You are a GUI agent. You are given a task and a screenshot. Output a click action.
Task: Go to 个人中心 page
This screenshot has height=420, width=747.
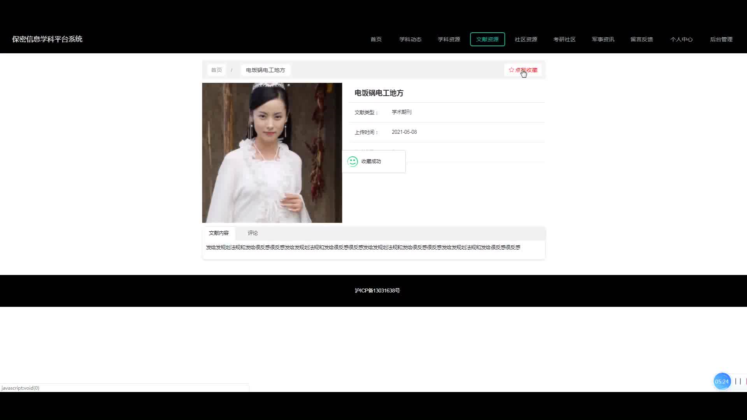[681, 39]
